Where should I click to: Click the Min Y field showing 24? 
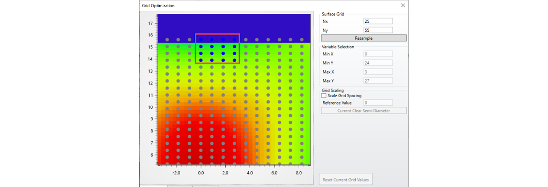click(x=378, y=63)
